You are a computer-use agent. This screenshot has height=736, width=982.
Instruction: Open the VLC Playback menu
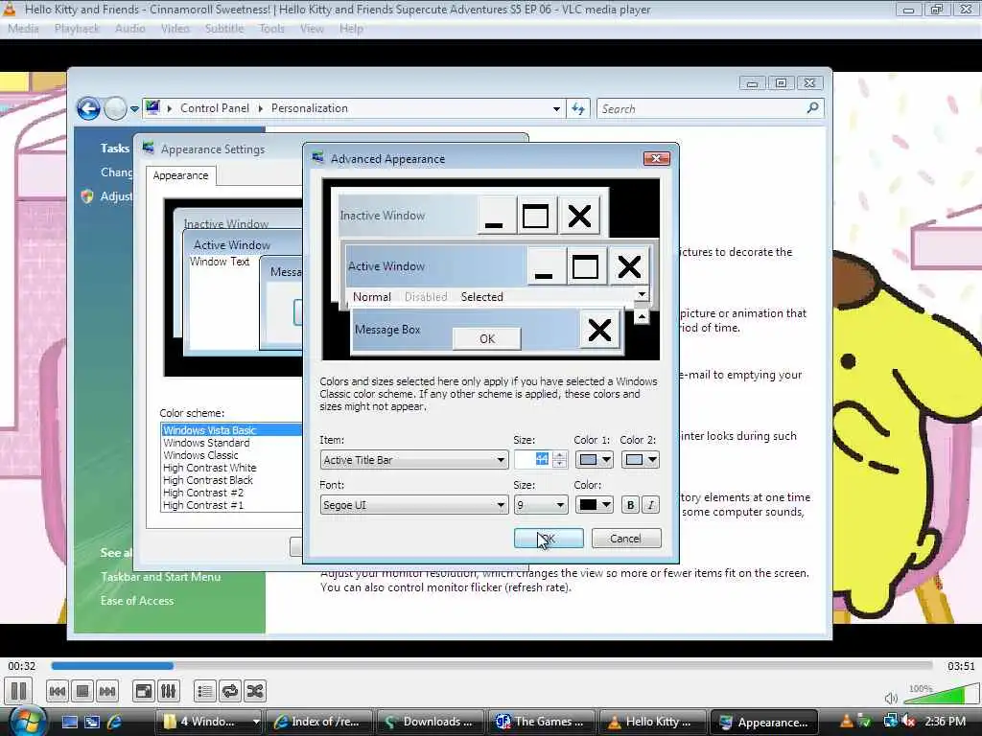point(77,29)
